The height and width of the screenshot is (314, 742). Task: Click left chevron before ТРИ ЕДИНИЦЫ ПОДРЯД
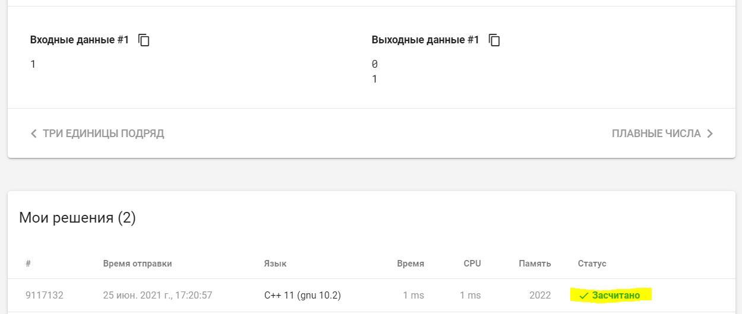coord(33,134)
